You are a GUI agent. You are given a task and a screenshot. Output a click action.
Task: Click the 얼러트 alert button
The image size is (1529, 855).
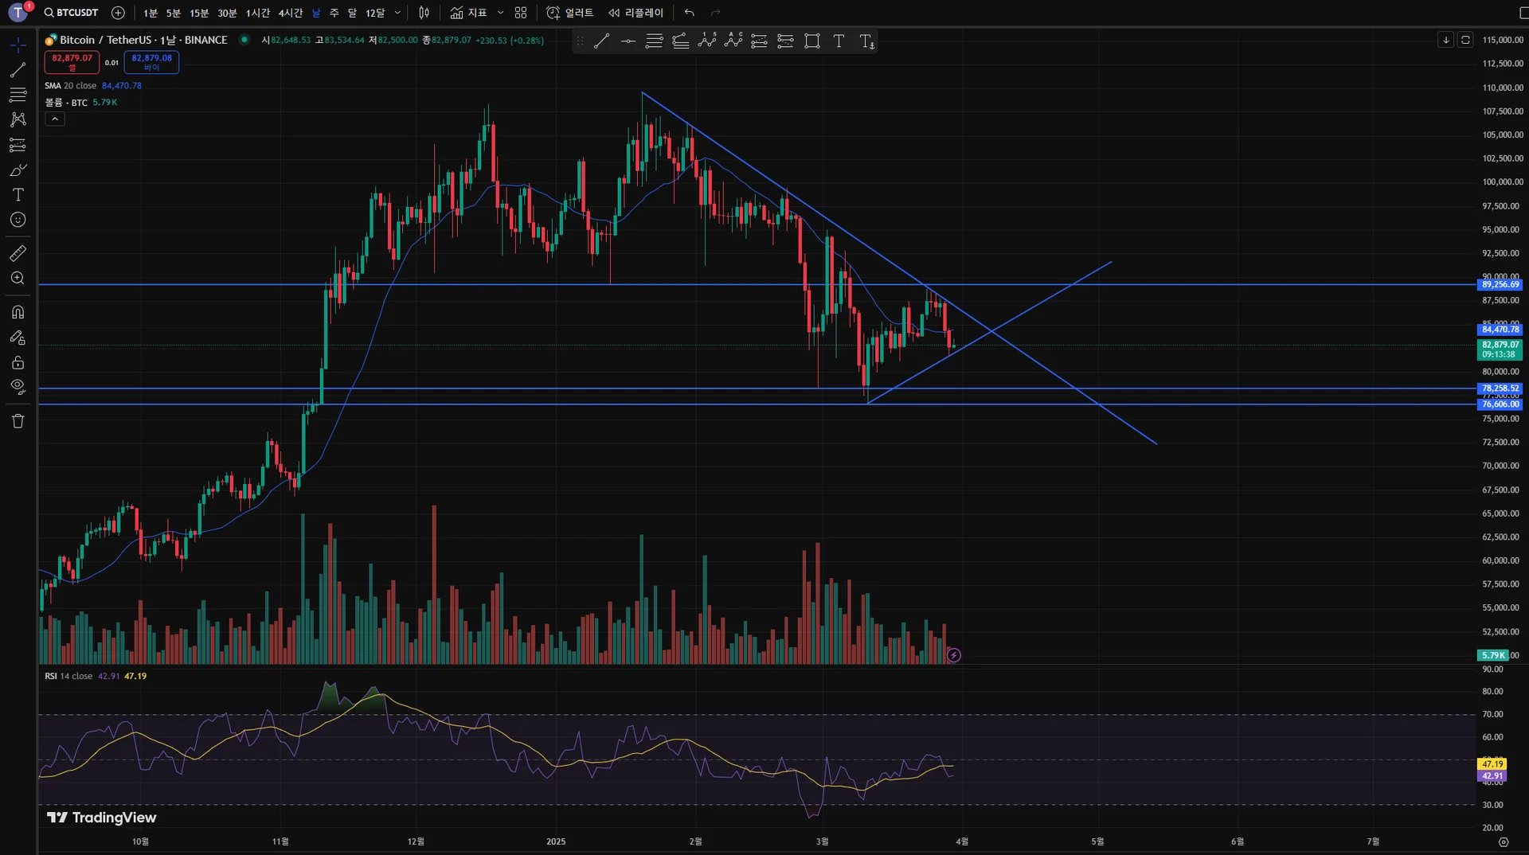click(x=570, y=13)
